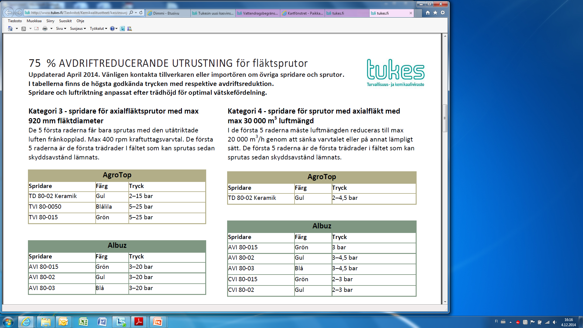
Task: Expand address bar autocomplete dropdown arrow
Action: point(136,13)
